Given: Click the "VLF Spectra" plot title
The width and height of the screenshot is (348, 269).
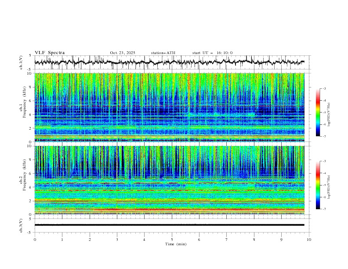Looking at the screenshot, I should pos(50,53).
